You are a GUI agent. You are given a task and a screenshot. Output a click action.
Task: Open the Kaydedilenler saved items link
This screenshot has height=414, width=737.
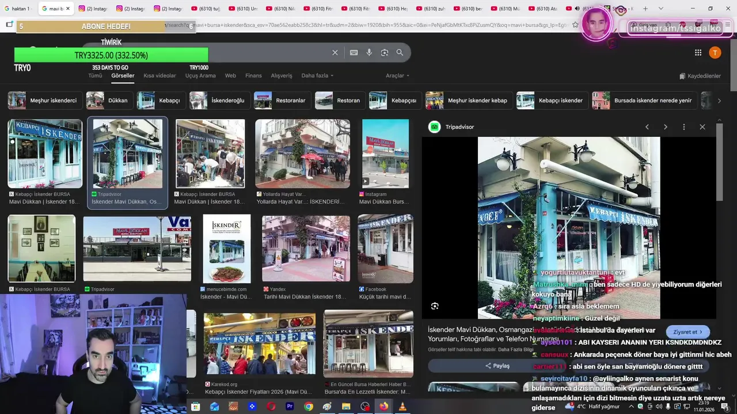click(700, 76)
